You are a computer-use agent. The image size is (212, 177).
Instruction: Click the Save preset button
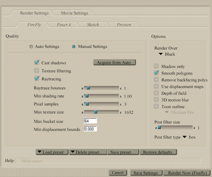123,152
